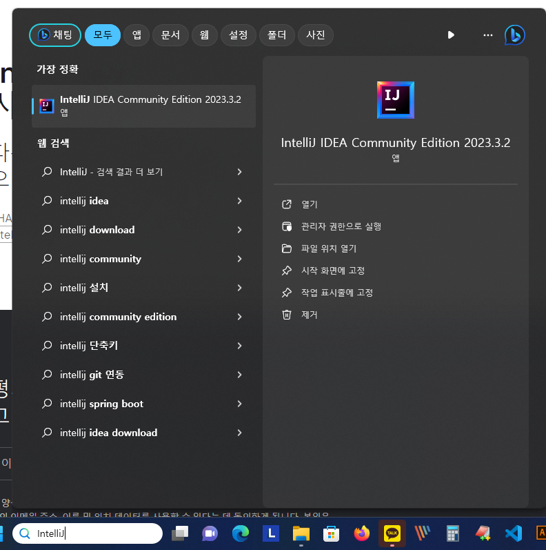This screenshot has height=550, width=546.
Task: Open the striped lines app on taskbar
Action: point(423,533)
